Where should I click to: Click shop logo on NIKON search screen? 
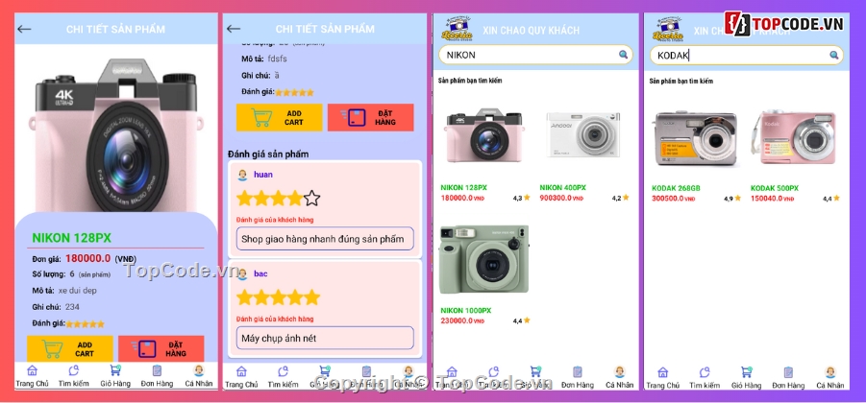[457, 29]
